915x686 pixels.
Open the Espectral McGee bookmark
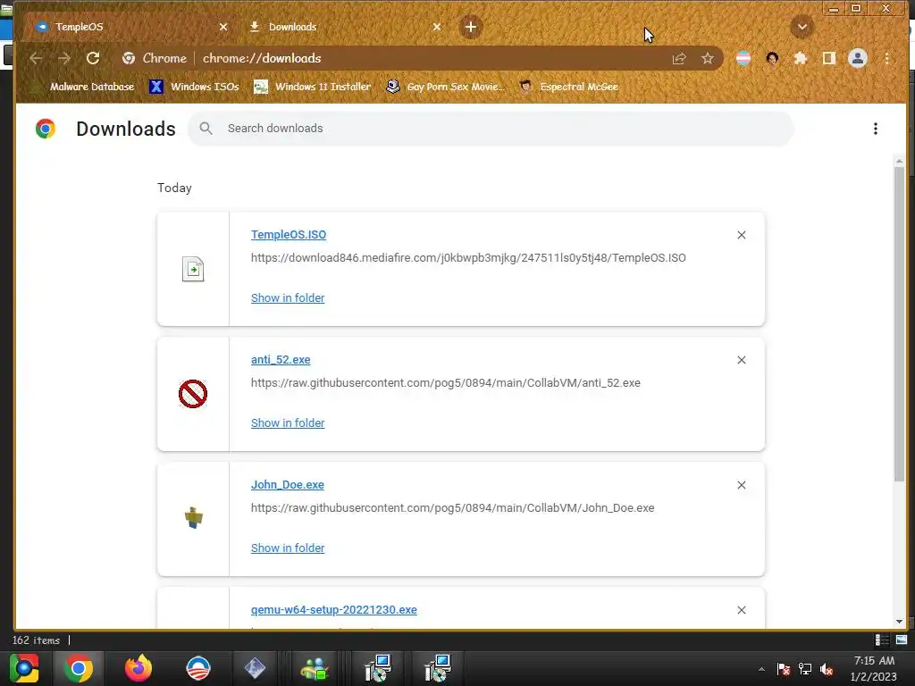(x=569, y=87)
